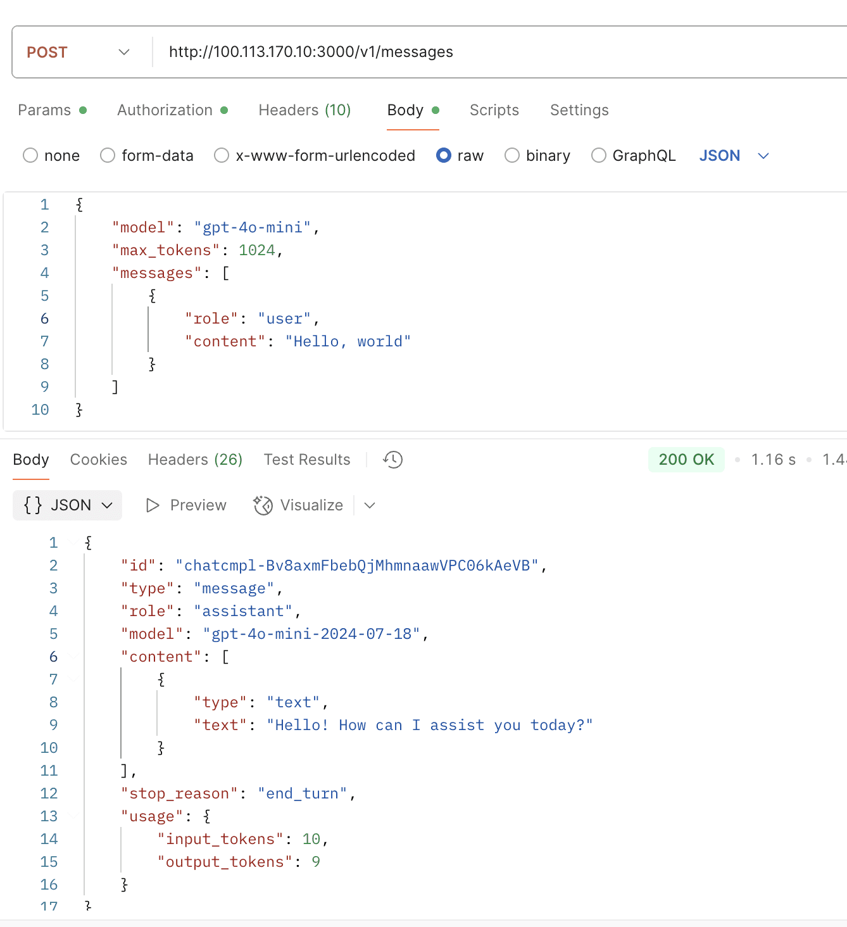
Task: Open the Scripts tab
Action: click(494, 110)
